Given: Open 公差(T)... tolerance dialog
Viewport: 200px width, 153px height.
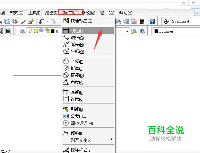Looking at the screenshot, I should coord(88,116).
